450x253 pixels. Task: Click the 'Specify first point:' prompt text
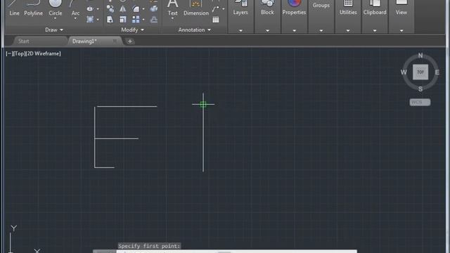[149, 246]
